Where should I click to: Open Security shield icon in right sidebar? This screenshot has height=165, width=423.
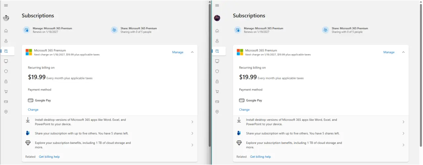point(217,71)
